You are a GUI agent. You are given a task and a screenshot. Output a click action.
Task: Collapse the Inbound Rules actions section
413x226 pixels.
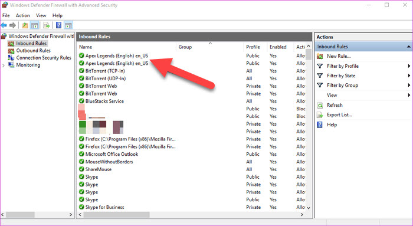point(408,47)
